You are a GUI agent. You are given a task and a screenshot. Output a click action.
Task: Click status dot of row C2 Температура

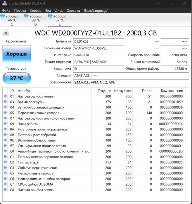(x=5, y=162)
